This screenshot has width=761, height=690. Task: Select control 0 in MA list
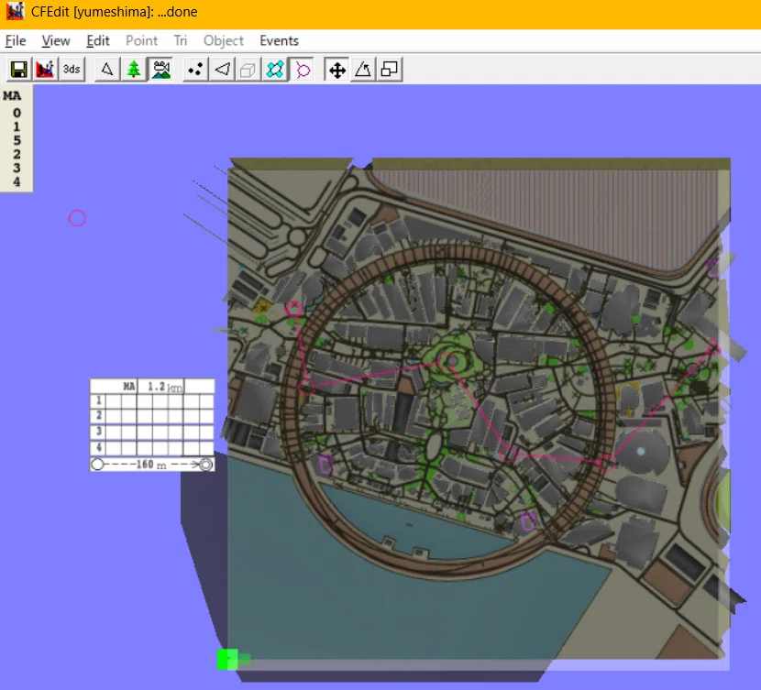point(17,113)
